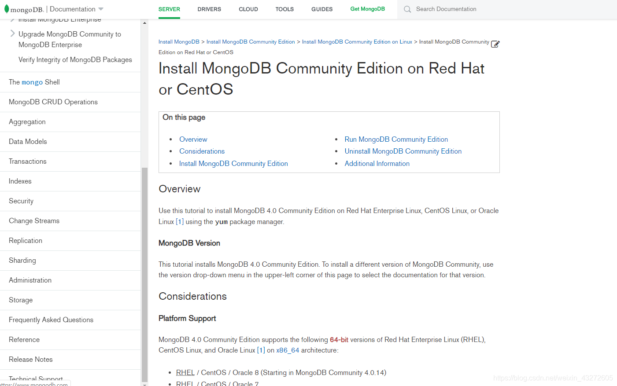The height and width of the screenshot is (386, 617).
Task: Click the 64-bit highlighted text
Action: [339, 340]
